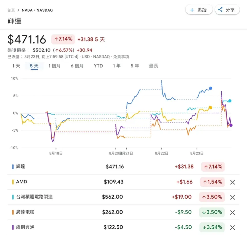Click the $262.00 price value
This screenshot has height=235, width=247.
click(x=112, y=212)
